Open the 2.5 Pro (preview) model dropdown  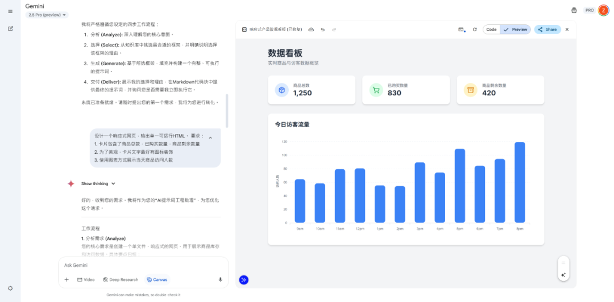[47, 15]
